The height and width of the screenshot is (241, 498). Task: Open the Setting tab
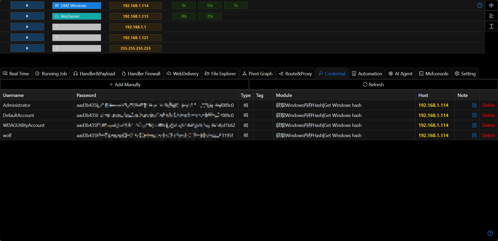tap(465, 73)
